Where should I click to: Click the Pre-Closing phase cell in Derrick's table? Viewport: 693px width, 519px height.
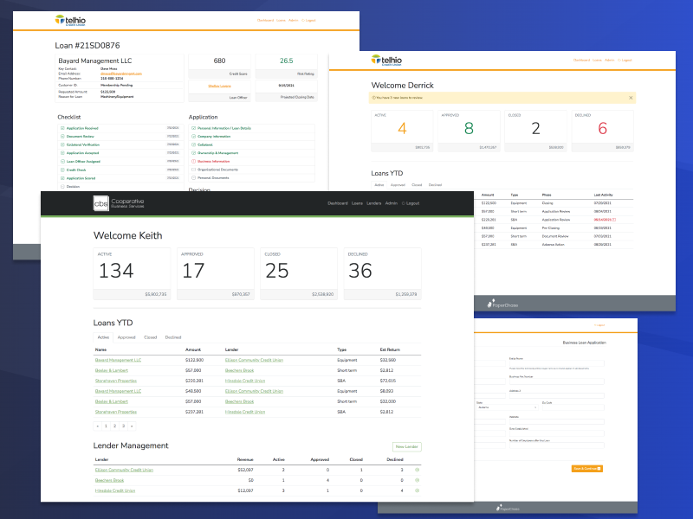point(551,228)
